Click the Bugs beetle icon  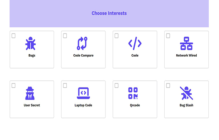[x=30, y=43]
